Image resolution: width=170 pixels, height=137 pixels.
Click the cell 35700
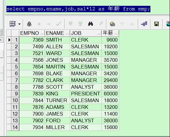(x=110, y=60)
